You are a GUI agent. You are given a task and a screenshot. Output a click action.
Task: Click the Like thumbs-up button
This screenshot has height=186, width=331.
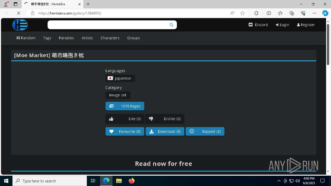[125, 119]
